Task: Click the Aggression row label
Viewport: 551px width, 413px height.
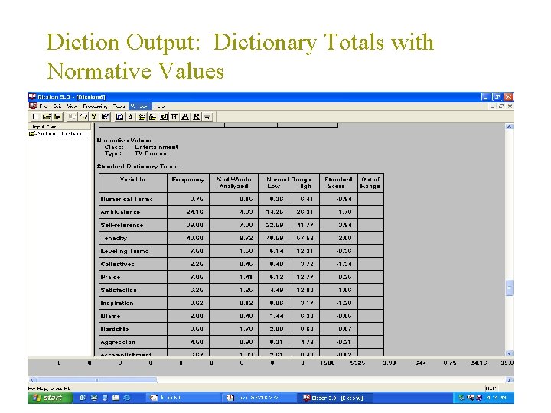Action: click(x=118, y=342)
